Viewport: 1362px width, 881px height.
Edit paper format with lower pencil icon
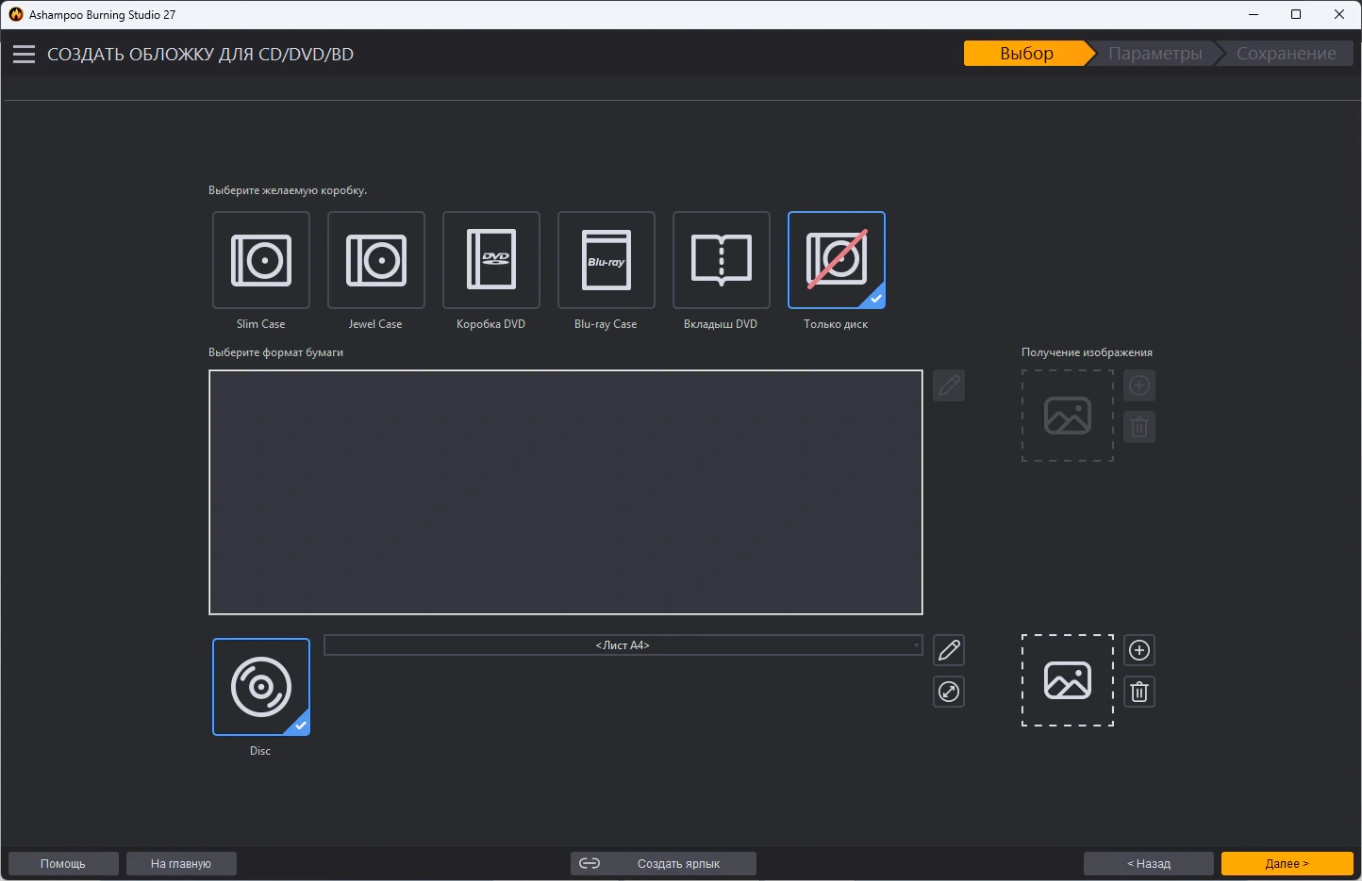click(949, 650)
